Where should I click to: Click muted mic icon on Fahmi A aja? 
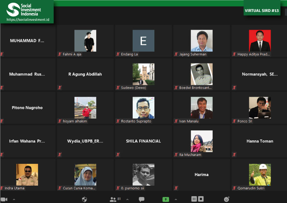pos(60,54)
